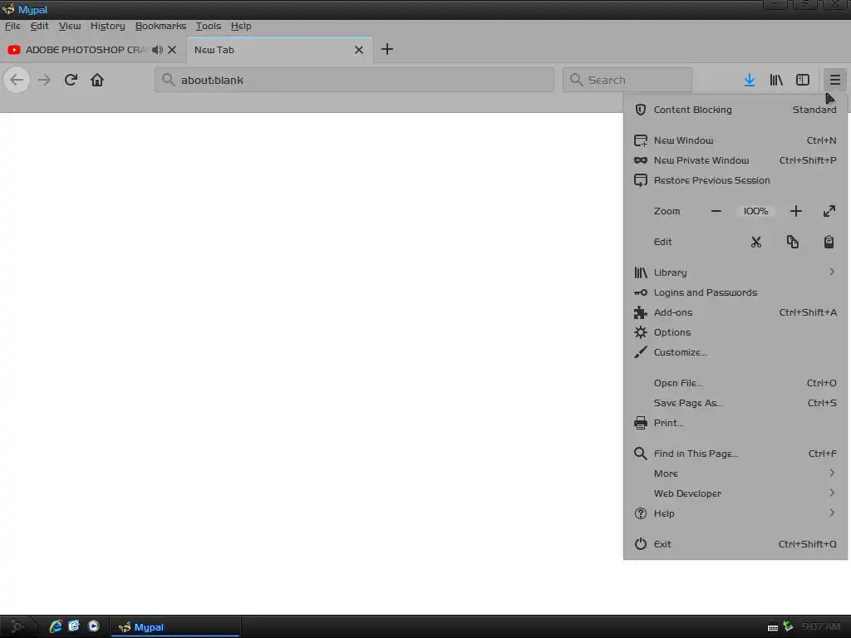Open the downloads arrow in toolbar
851x638 pixels.
click(750, 81)
